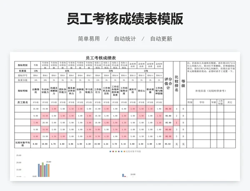Select the '指标8' cell
Viewport: 250px width, 191px height.
point(97,76)
